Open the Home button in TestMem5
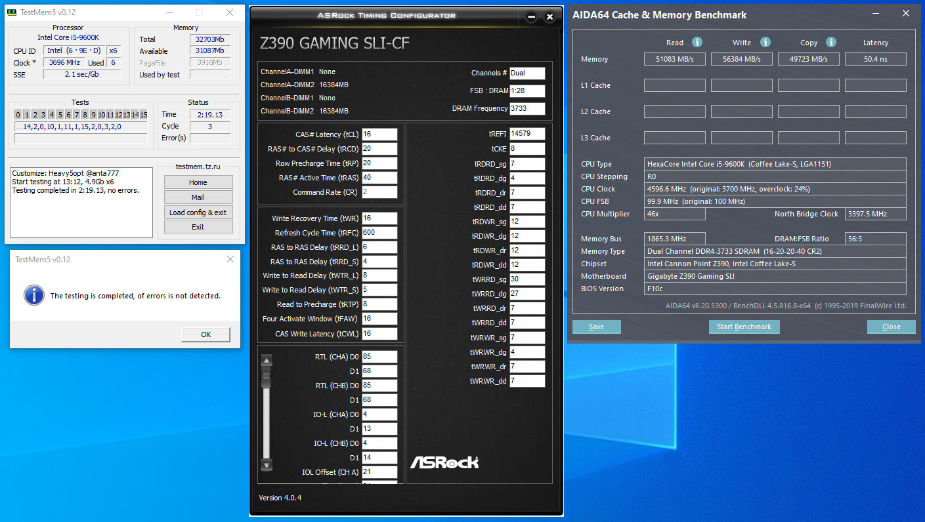Screen dimensions: 925x522 pyautogui.click(x=198, y=182)
